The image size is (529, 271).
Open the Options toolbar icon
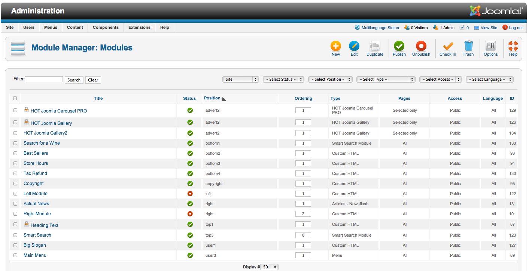click(490, 46)
